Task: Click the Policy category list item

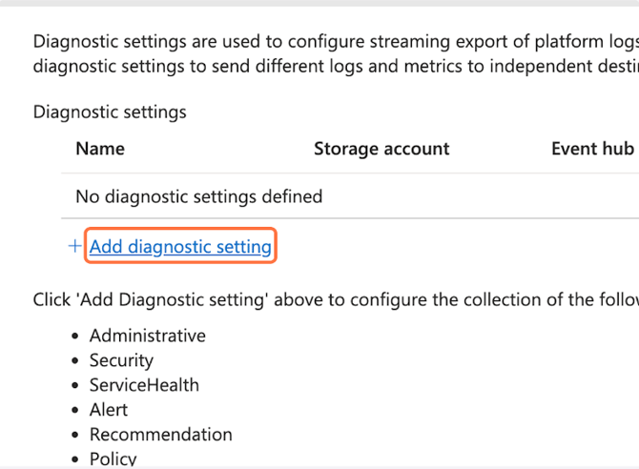Action: click(113, 459)
